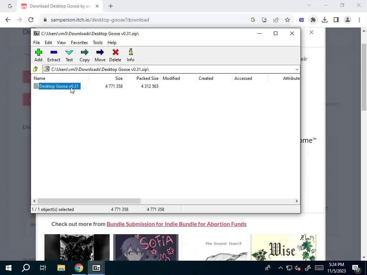The height and width of the screenshot is (275, 367).
Task: Sort by the Modified column header
Action: 178,78
